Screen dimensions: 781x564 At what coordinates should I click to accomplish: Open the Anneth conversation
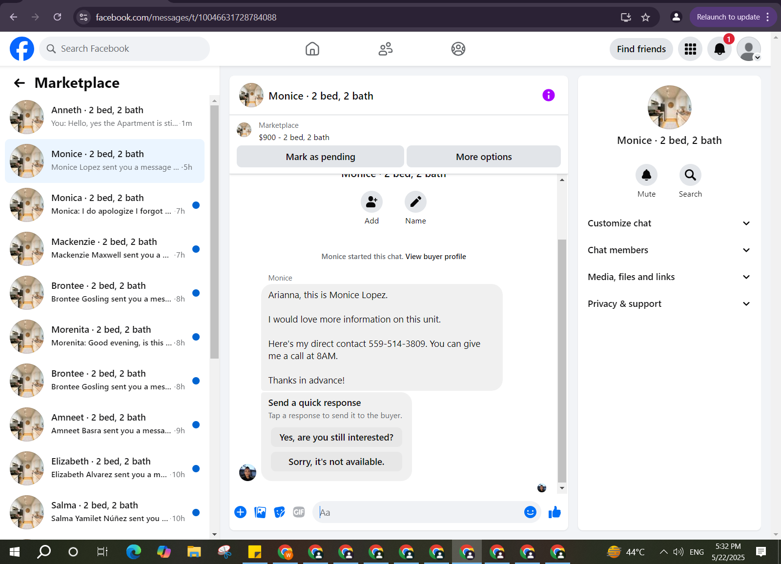coord(104,117)
